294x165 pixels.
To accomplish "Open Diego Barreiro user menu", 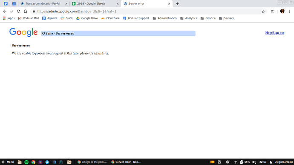I will (281, 162).
